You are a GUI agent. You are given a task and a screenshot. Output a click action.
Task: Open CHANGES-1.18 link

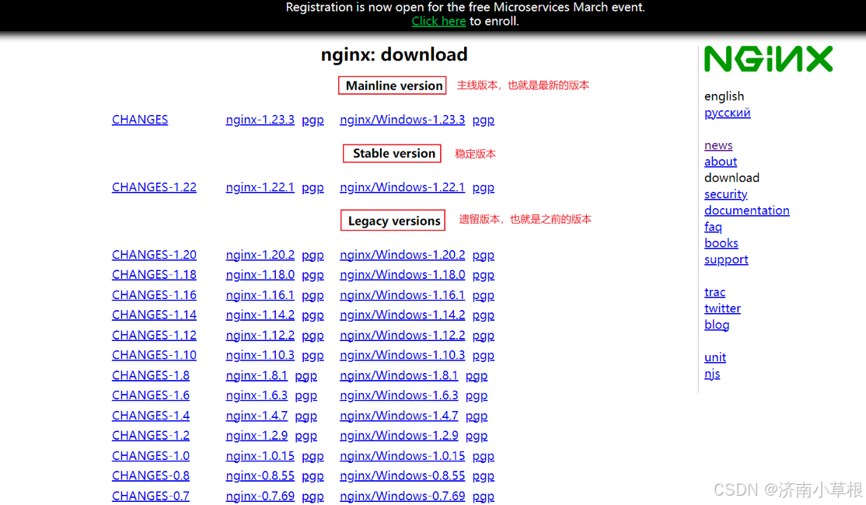click(x=154, y=275)
